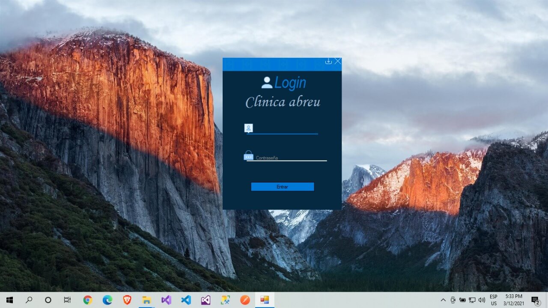
Task: Click the padlock icon beside password field
Action: coord(248,156)
